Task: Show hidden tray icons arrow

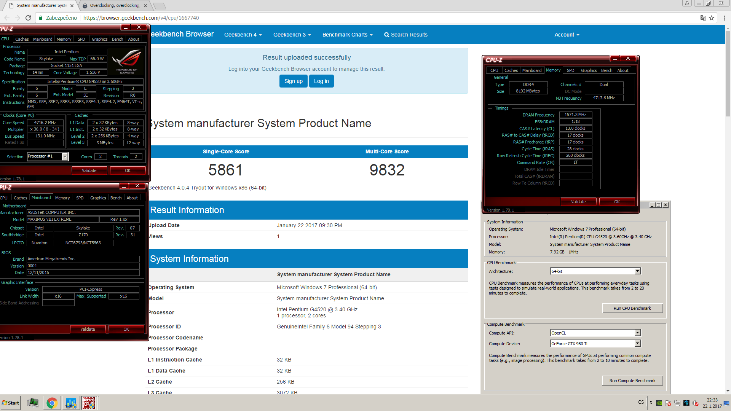Action: tap(651, 403)
